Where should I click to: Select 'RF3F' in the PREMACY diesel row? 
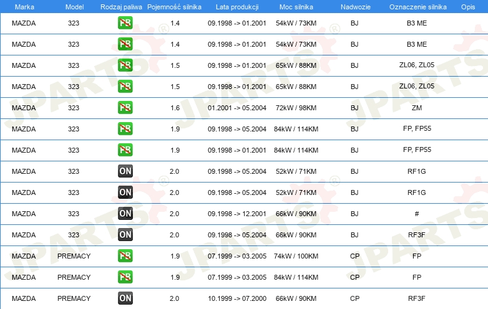417,298
